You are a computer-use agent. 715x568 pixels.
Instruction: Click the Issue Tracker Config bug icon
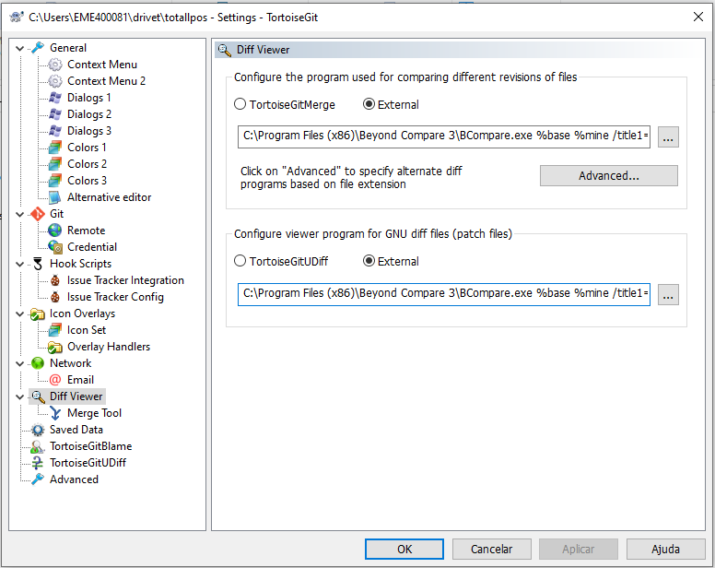[x=54, y=297]
